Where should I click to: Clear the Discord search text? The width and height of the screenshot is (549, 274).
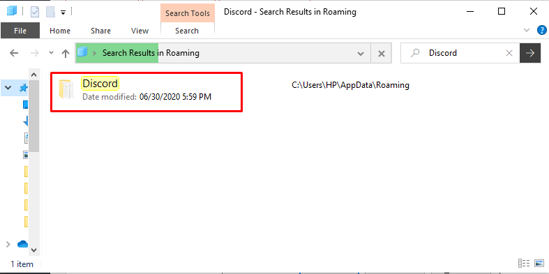coord(509,53)
